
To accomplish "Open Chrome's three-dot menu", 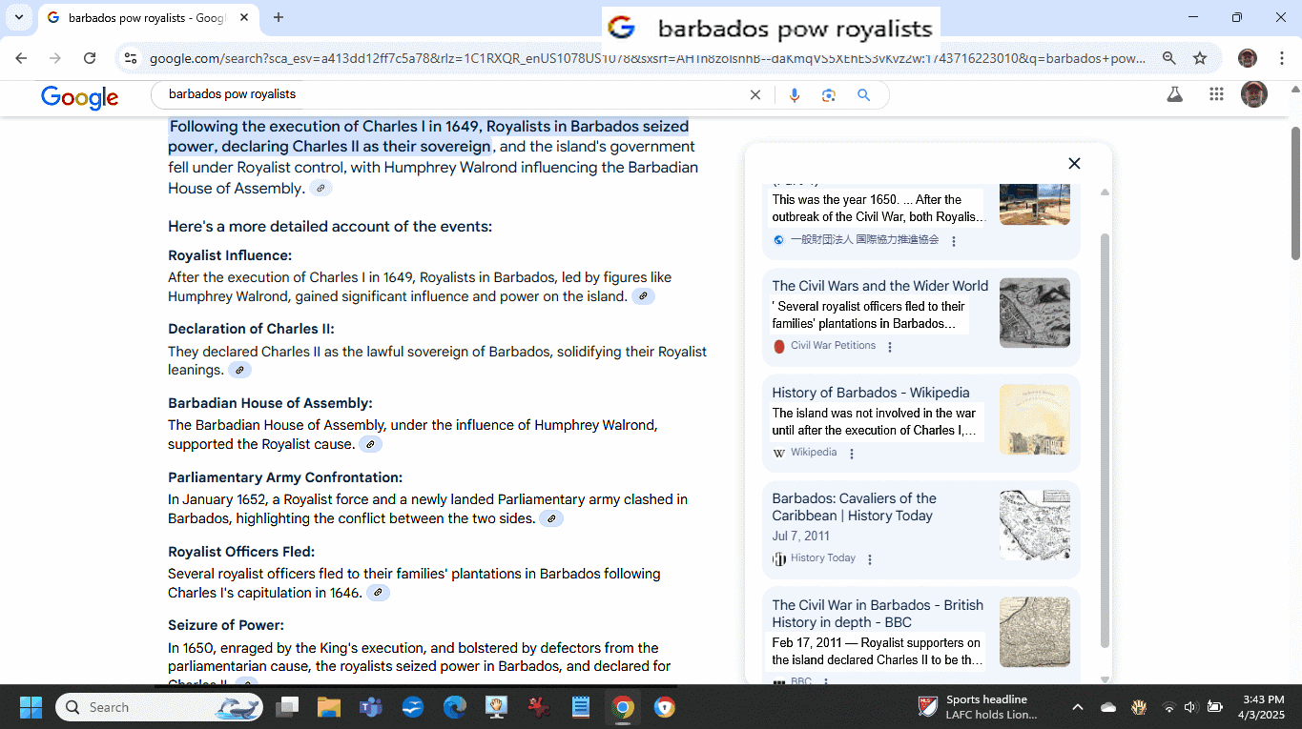I will click(1283, 58).
